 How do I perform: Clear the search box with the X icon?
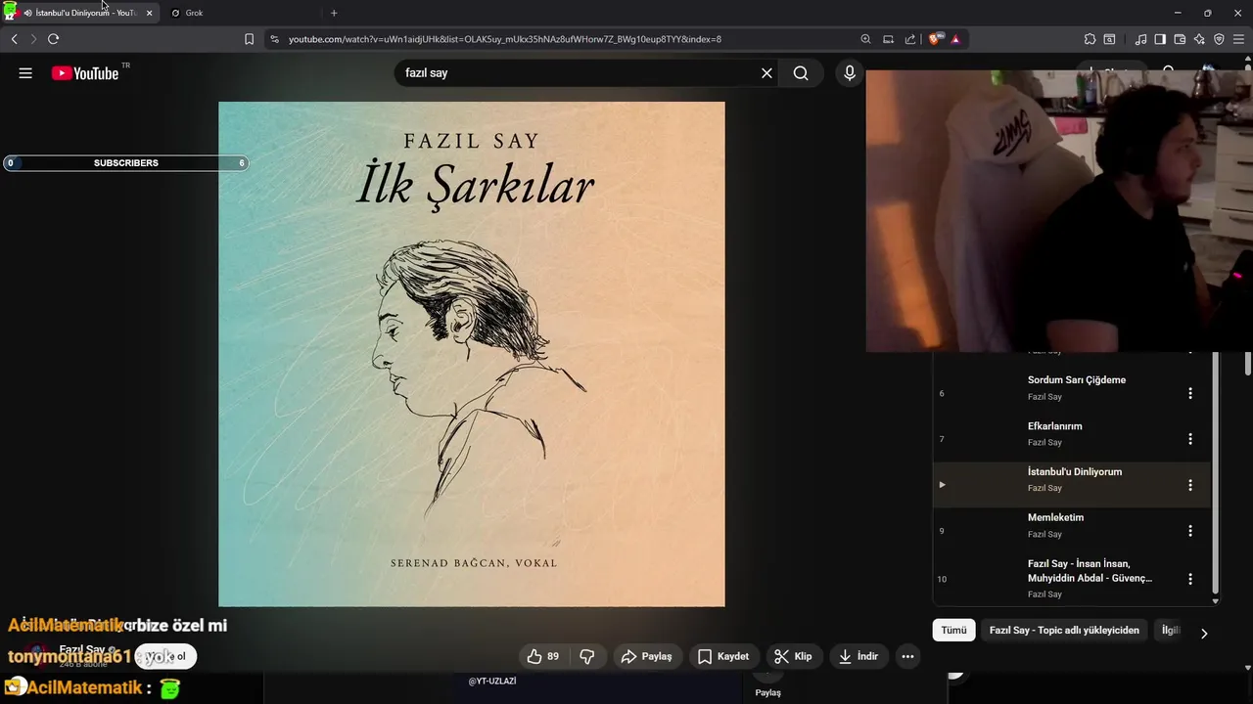(x=766, y=73)
